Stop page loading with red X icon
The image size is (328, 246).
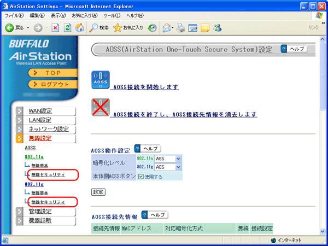(55, 28)
